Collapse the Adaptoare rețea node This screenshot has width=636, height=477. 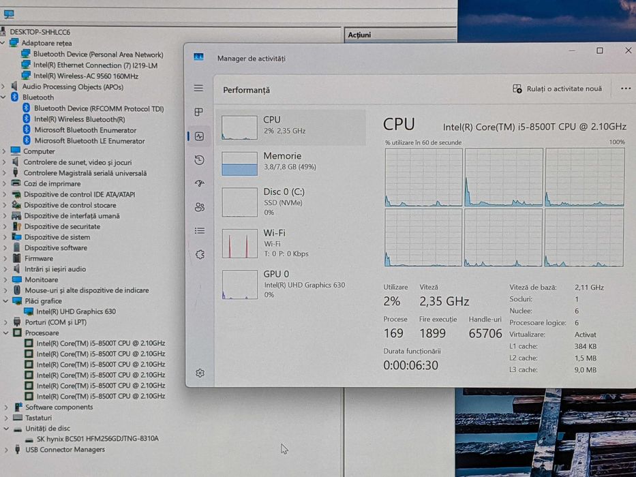3,42
